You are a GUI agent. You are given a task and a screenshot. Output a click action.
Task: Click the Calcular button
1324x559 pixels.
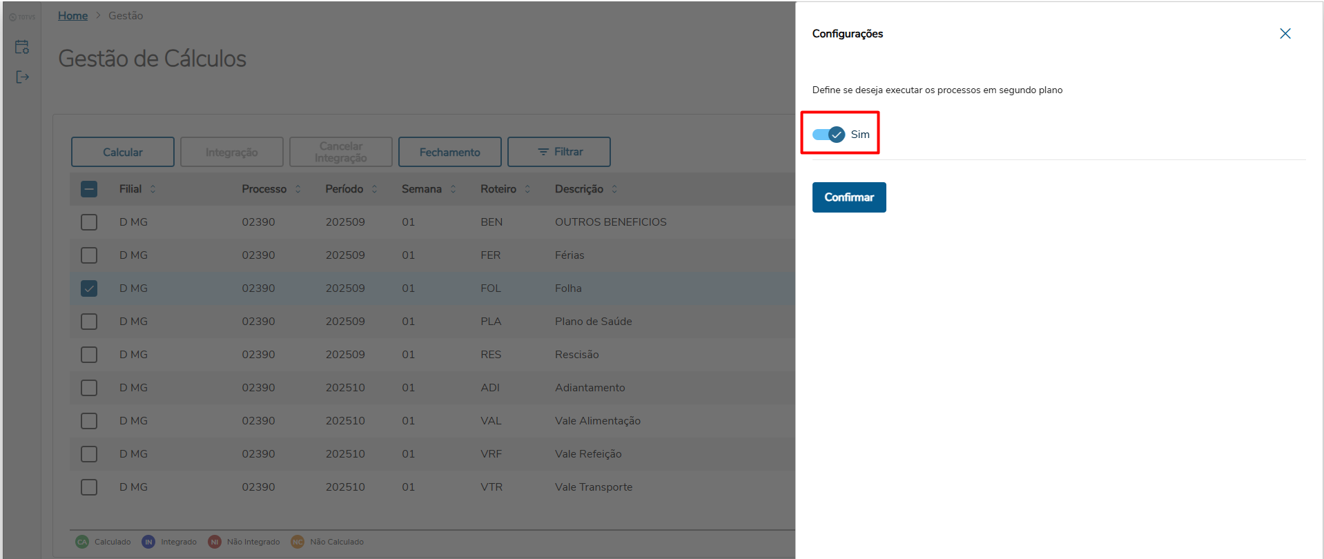pyautogui.click(x=123, y=152)
